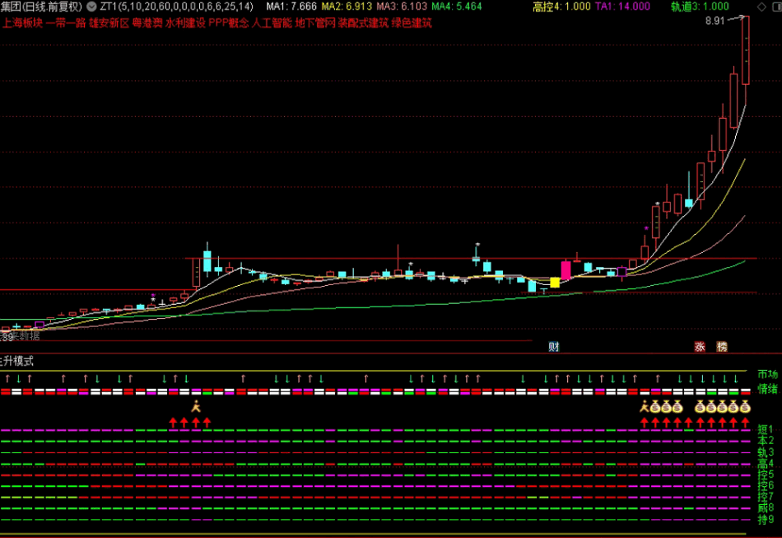This screenshot has height=538, width=782.
Task: Select the TA1: 14.000 value
Action: click(x=623, y=7)
